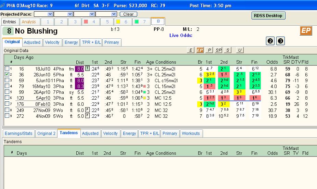Select horse tab 7 with green marker
This screenshot has height=189, width=317.
(x=141, y=22)
